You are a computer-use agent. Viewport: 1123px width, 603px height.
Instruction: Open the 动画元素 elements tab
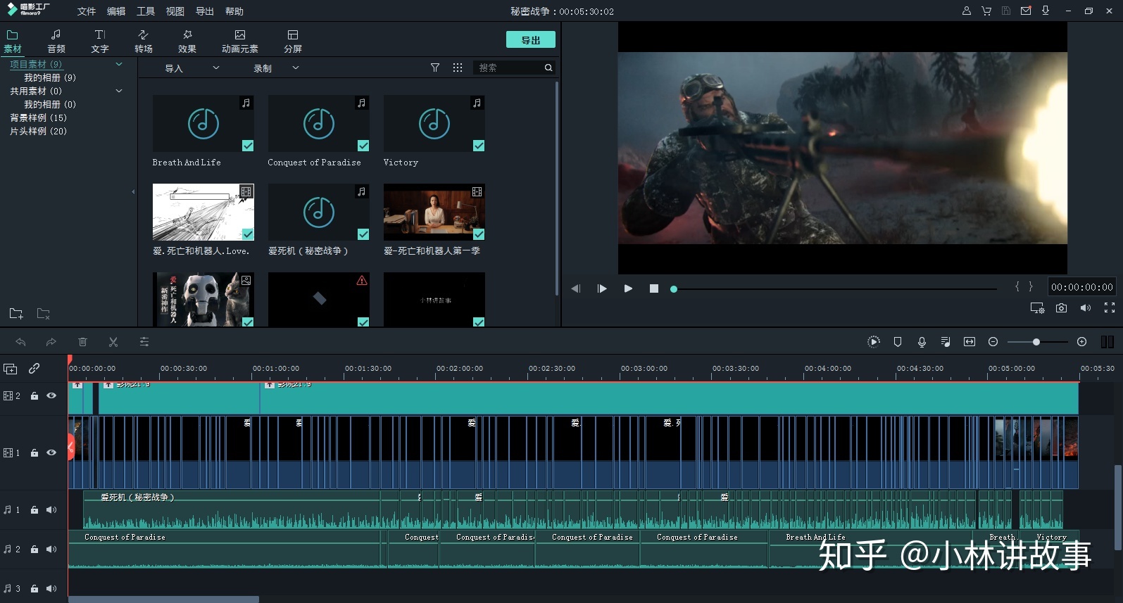(x=240, y=42)
